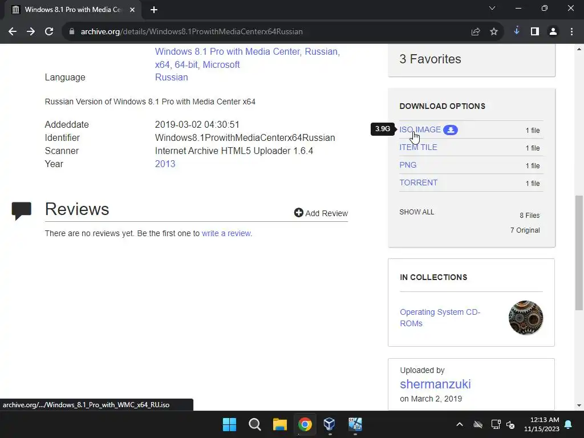Open Chrome downloads indicator
This screenshot has width=584, height=438.
point(517,31)
